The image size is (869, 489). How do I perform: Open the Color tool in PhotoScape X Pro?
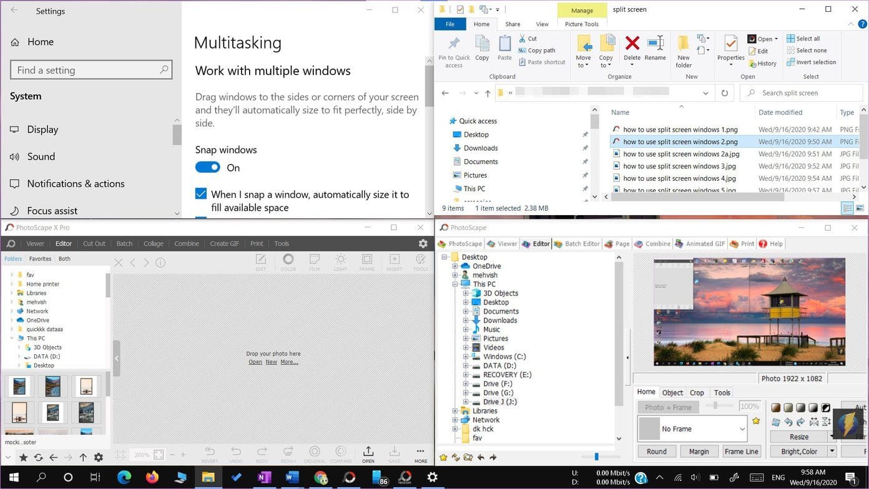coord(288,262)
